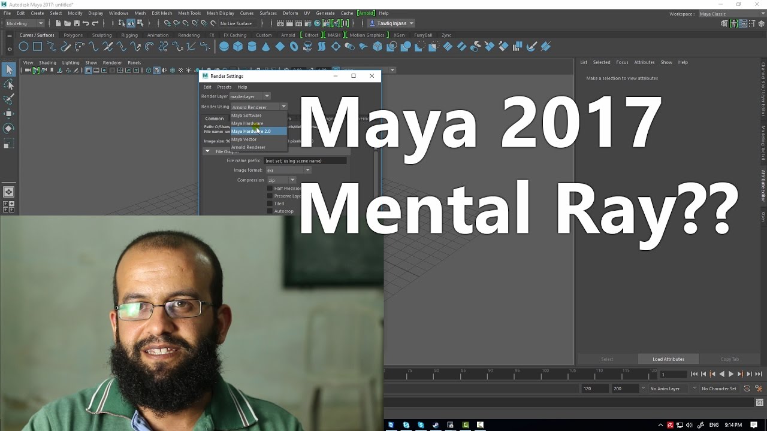Select the NURBS circle shelf icon
The image size is (767, 431).
coord(23,47)
